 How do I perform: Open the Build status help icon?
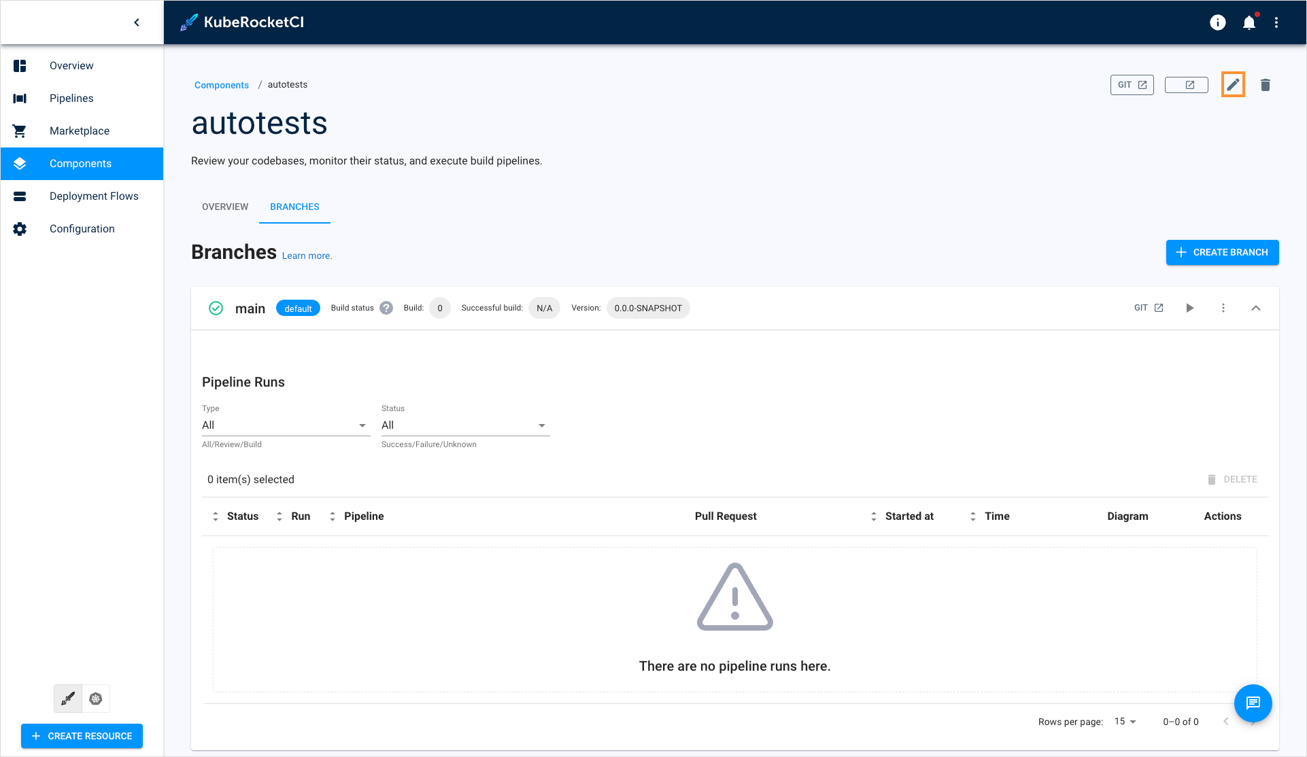pyautogui.click(x=386, y=307)
